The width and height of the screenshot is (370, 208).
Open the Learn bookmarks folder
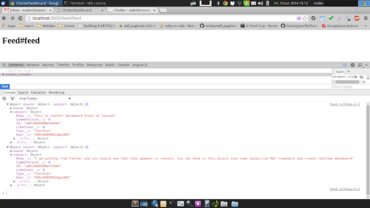(x=26, y=25)
